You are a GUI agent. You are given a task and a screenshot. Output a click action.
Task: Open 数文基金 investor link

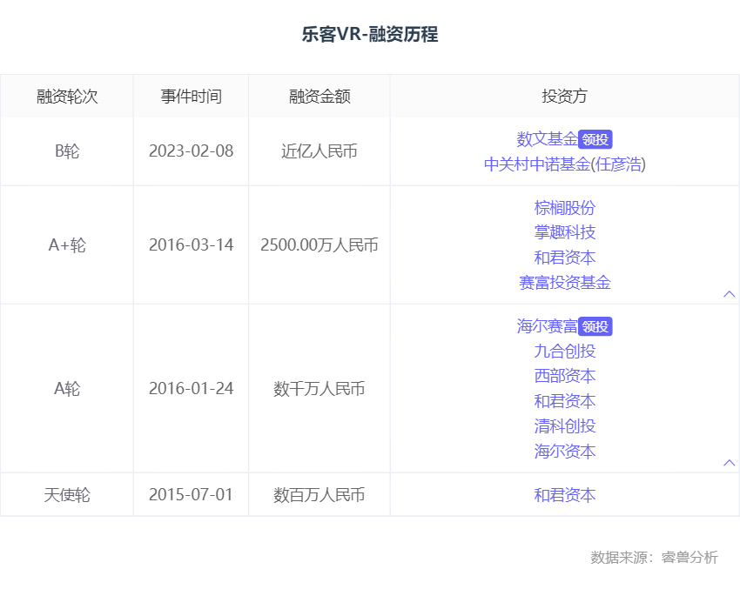pos(547,139)
